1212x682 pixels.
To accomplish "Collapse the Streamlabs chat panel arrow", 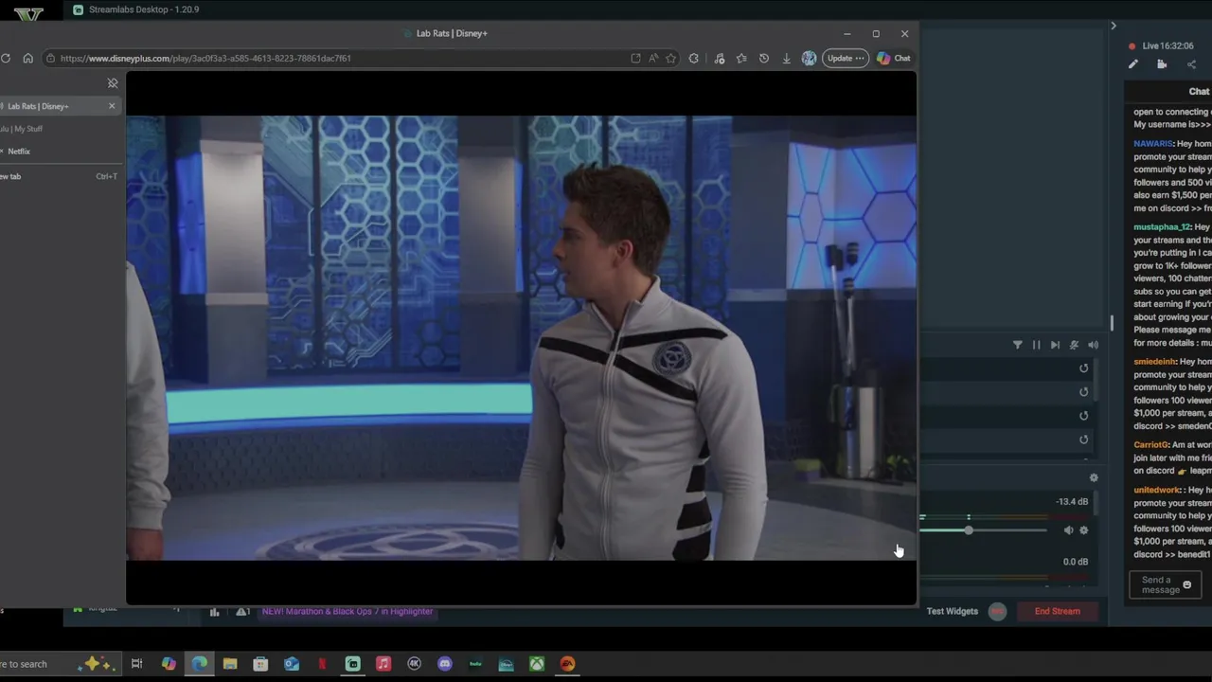I will [1114, 26].
